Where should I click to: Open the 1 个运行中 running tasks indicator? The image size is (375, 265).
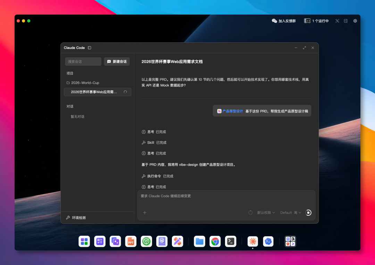[x=316, y=21]
